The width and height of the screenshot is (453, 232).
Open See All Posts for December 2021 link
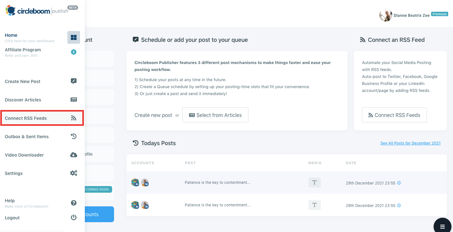[x=410, y=143]
